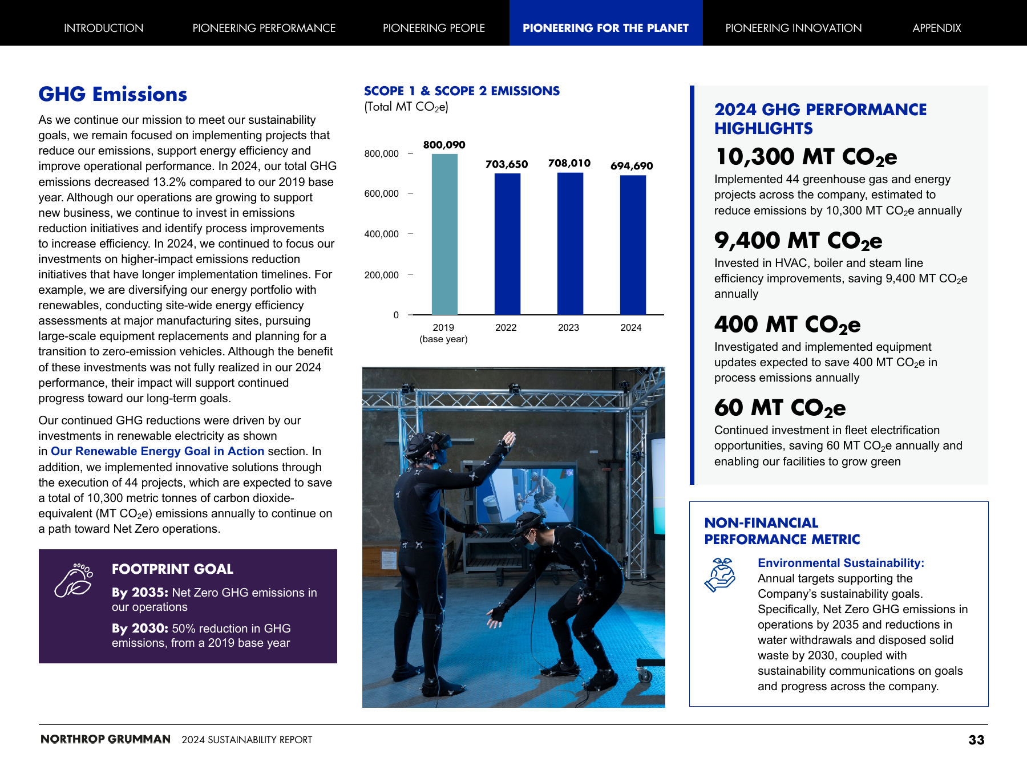Click the Environmental Sustainability label
Viewport: 1027px width, 770px height.
point(841,563)
